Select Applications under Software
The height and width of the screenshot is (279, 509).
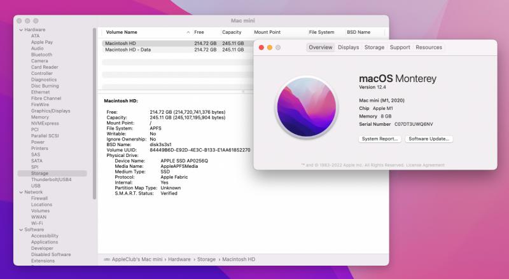tap(45, 242)
